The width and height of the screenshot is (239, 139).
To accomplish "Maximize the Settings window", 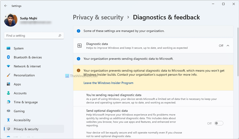I will tap(223, 4).
